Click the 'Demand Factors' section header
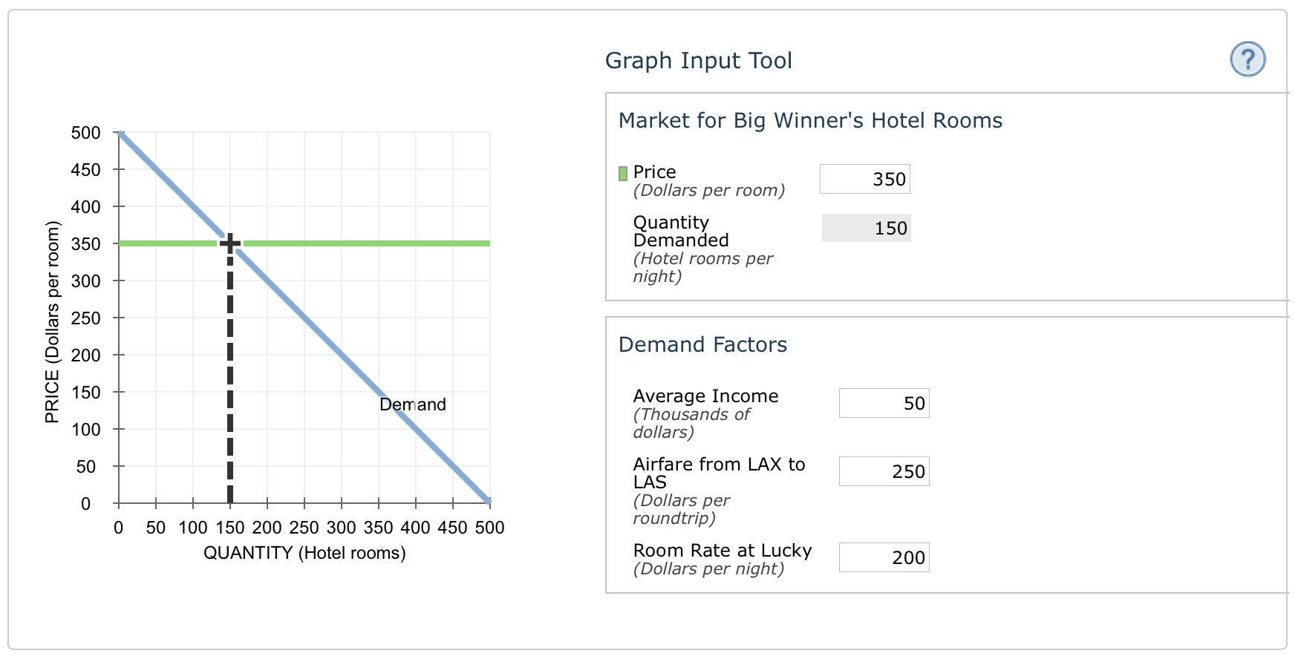This screenshot has width=1295, height=659. coord(702,344)
